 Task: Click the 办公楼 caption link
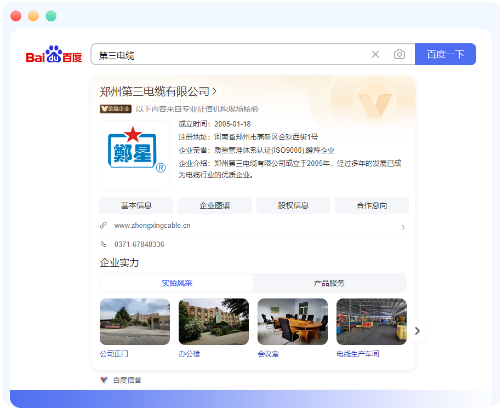[189, 354]
